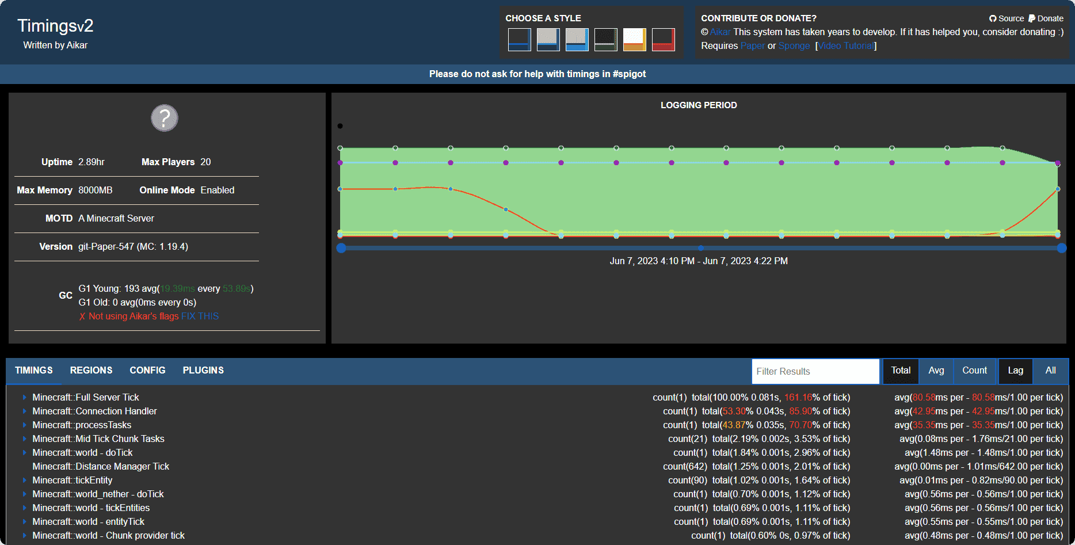Click the GitHub Source icon
Viewport: 1075px width, 545px height.
click(993, 18)
